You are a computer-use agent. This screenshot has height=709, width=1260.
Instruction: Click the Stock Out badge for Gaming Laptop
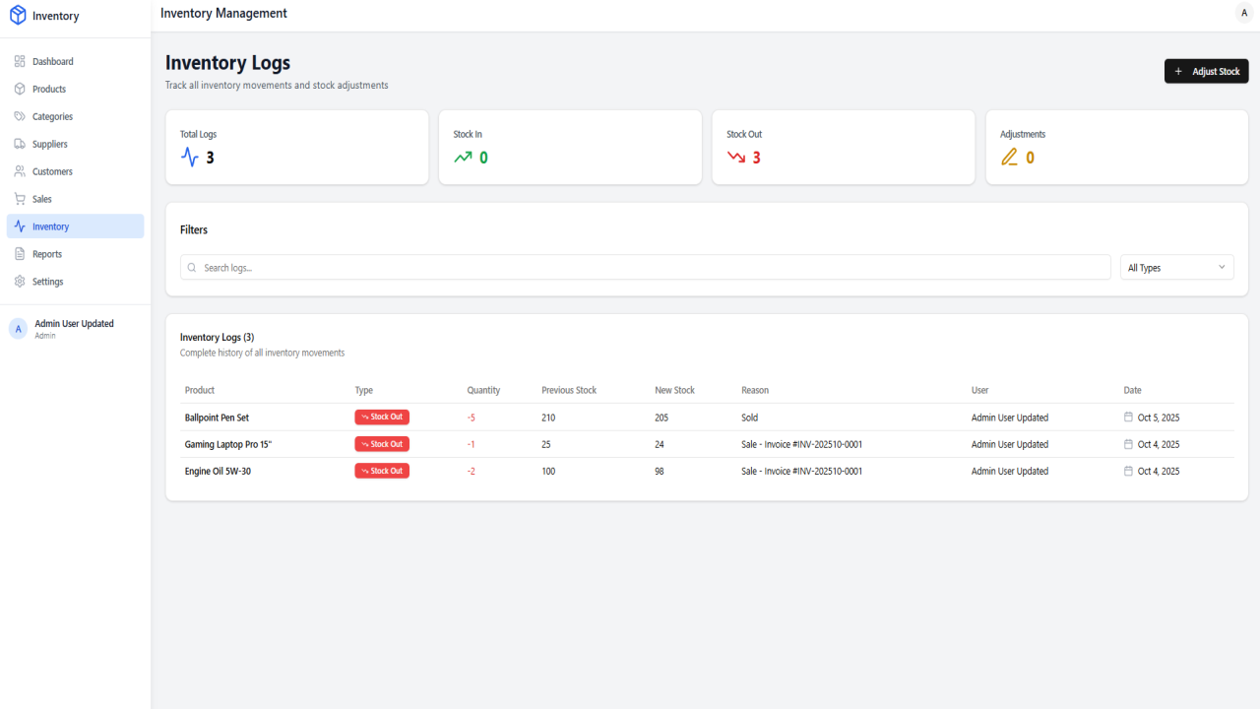click(x=382, y=444)
